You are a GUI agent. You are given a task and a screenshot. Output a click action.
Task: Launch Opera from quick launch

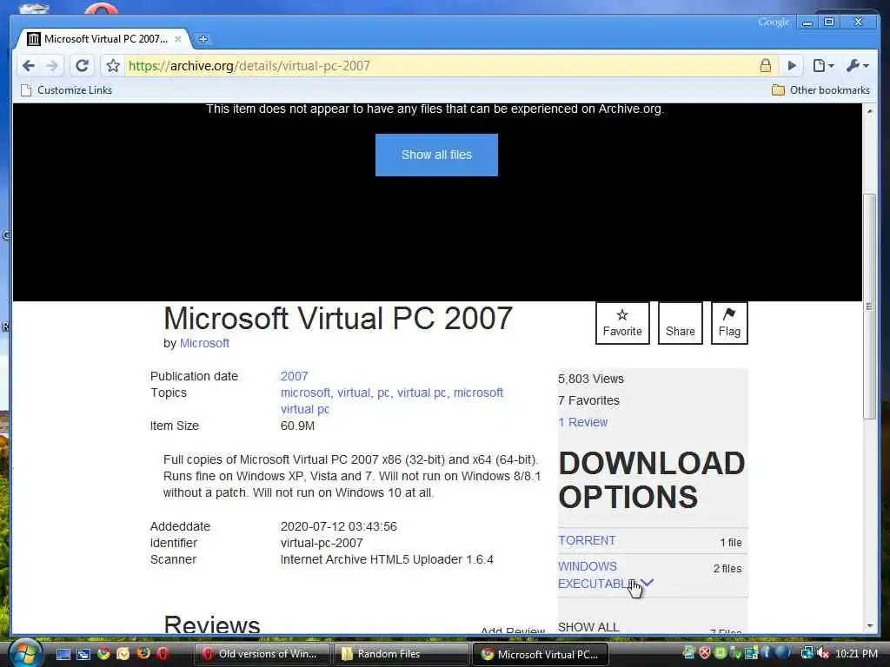point(163,654)
